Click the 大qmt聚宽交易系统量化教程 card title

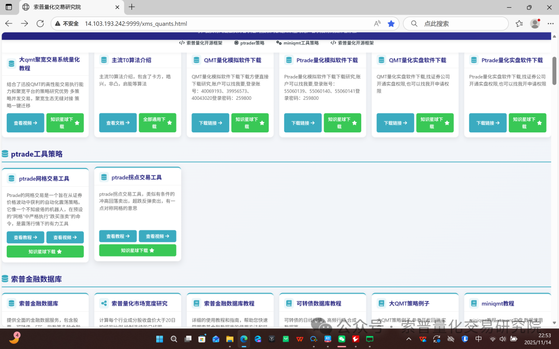click(50, 64)
